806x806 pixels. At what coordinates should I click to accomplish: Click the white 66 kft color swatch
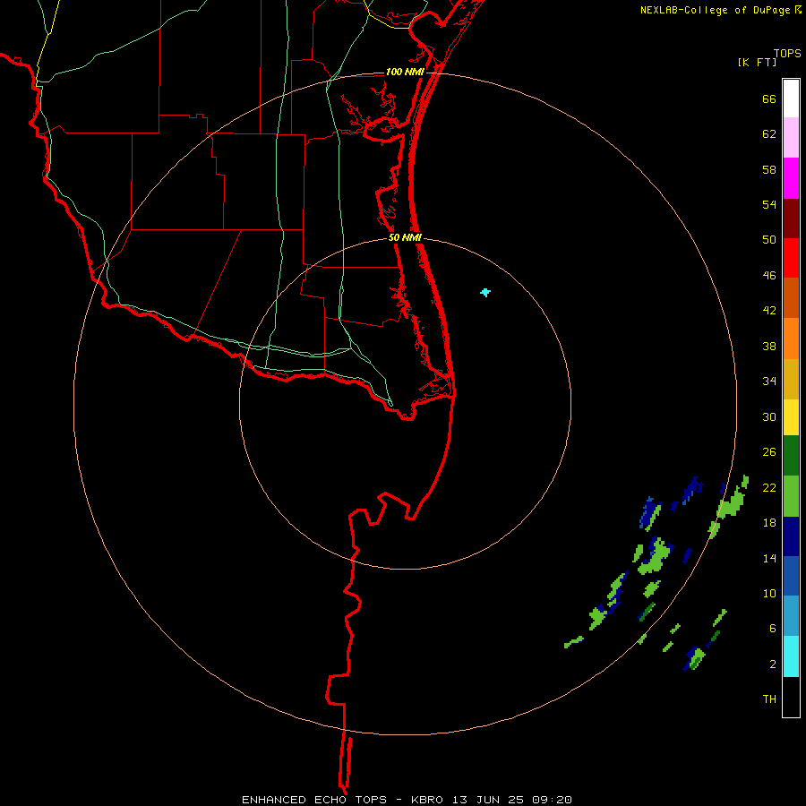coord(791,99)
